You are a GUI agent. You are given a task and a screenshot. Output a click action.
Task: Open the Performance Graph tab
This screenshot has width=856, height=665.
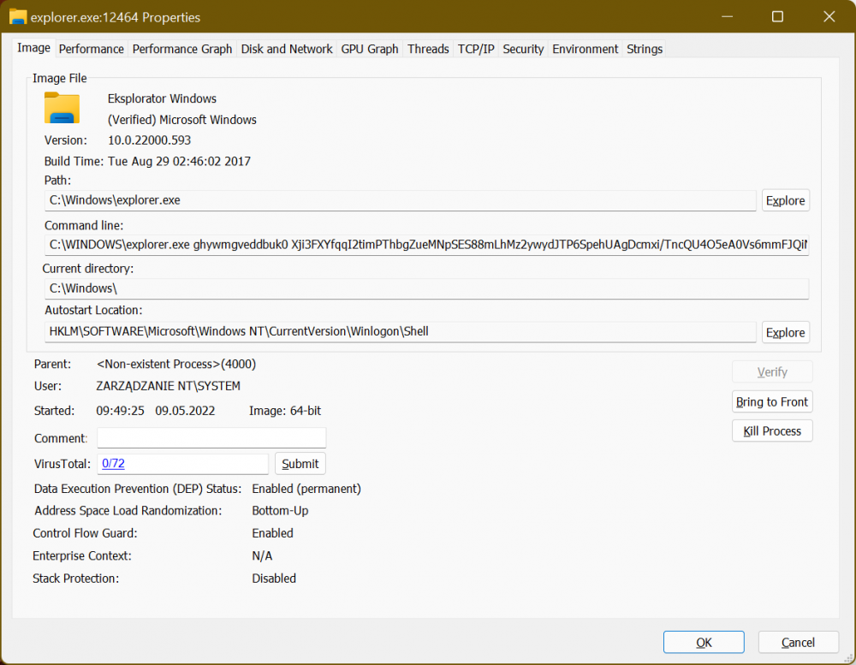182,49
